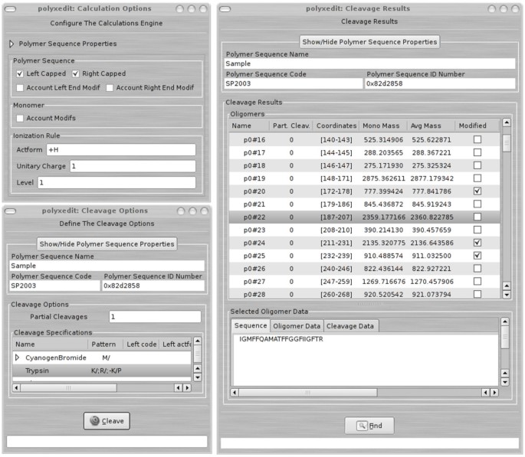Select oligomer row p0#19
This screenshot has width=525, height=457.
(x=364, y=178)
